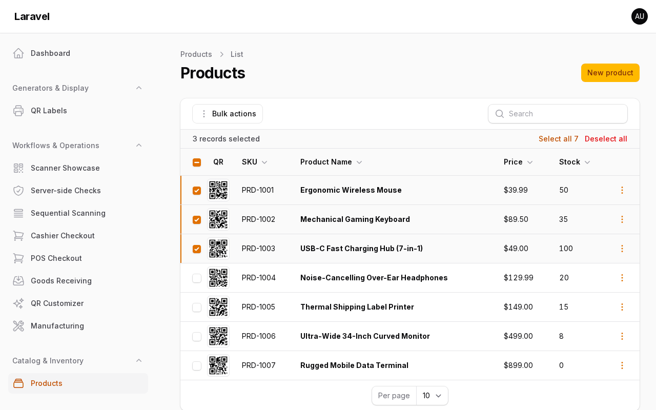Click the Scanner Showcase QR icon
The width and height of the screenshot is (656, 410).
coord(18,168)
